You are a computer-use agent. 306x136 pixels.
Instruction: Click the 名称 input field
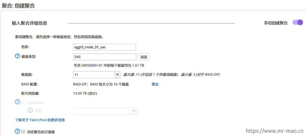pyautogui.click(x=105, y=47)
